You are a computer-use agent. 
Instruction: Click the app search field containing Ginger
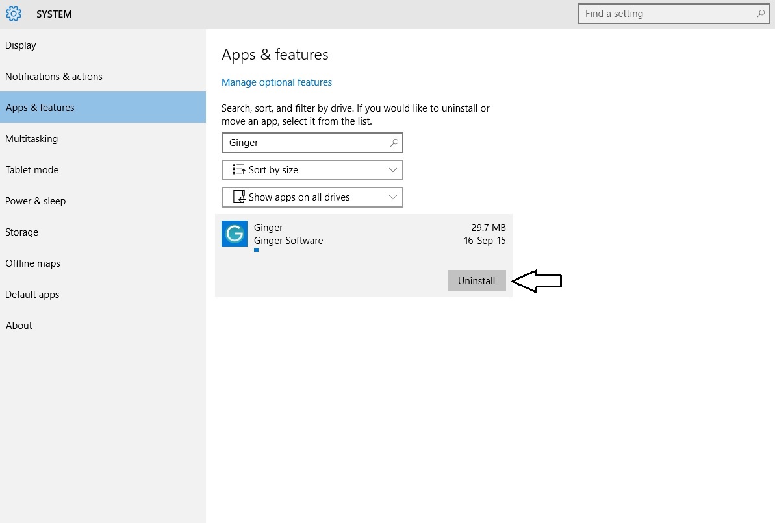pos(312,143)
